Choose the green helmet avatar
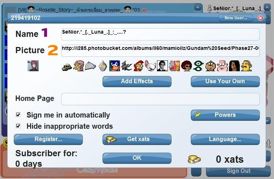Screen dimensions: 274x179 click(67, 67)
